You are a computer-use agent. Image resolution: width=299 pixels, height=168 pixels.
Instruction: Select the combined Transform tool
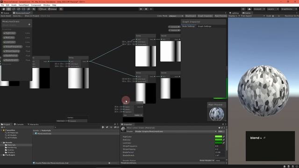click(28, 9)
